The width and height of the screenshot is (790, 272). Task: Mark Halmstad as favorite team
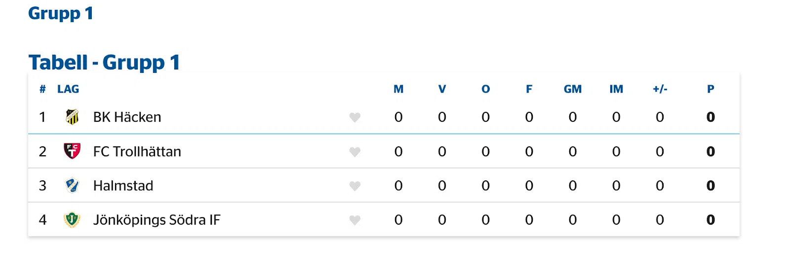[355, 186]
